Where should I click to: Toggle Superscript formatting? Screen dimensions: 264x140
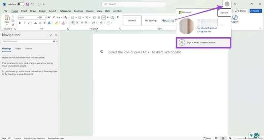click(x=45, y=23)
